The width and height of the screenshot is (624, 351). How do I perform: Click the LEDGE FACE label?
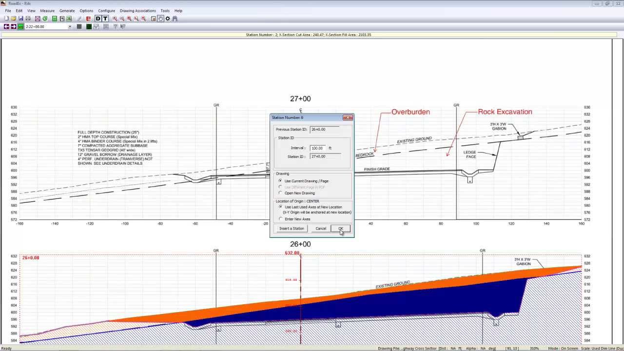click(x=470, y=155)
